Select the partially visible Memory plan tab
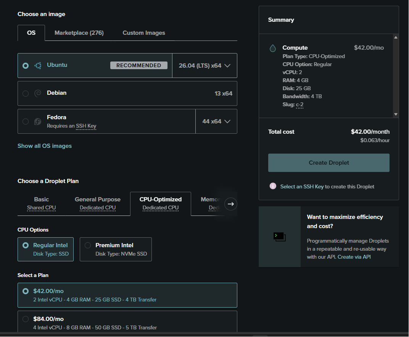Image resolution: width=409 pixels, height=337 pixels. [x=211, y=204]
